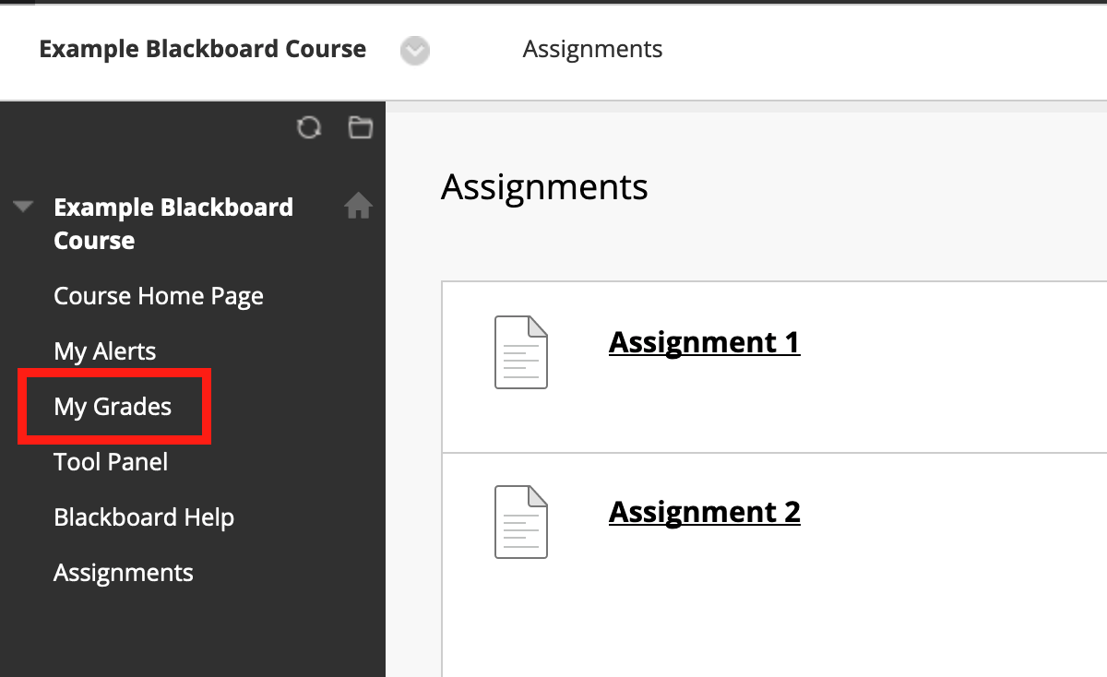1107x677 pixels.
Task: Click the Assignments breadcrumb in the top bar
Action: (x=592, y=49)
